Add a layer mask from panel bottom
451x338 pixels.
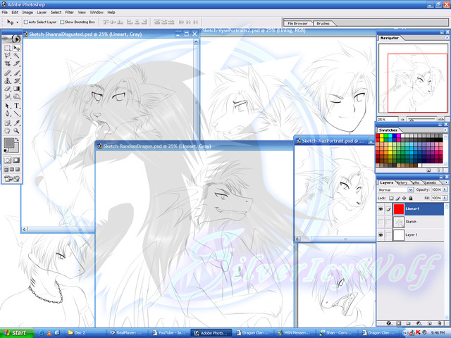coord(399,323)
